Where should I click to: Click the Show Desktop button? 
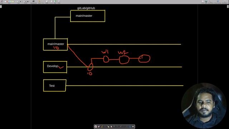click(x=218, y=2)
